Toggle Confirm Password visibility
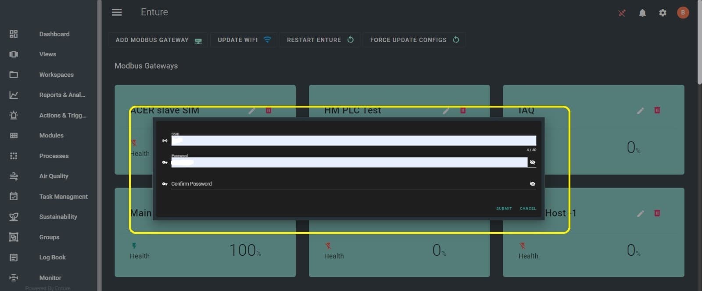The image size is (702, 291). 532,184
